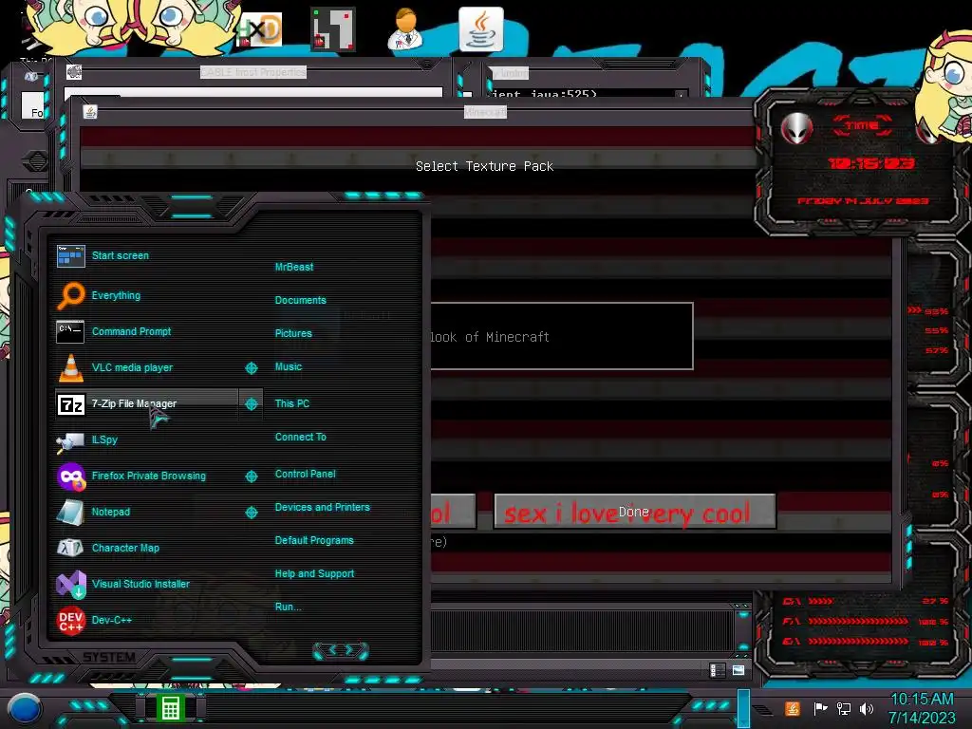Open Character Map icon
The height and width of the screenshot is (729, 972).
(70, 548)
